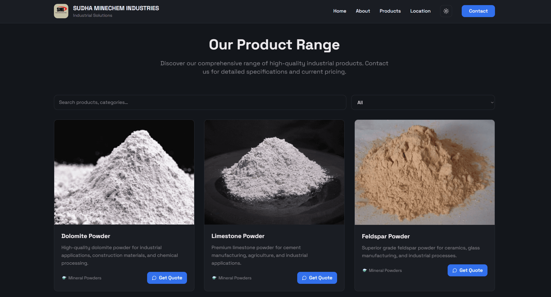Select the Feldspar Powder product image
This screenshot has height=297, width=551.
[425, 172]
